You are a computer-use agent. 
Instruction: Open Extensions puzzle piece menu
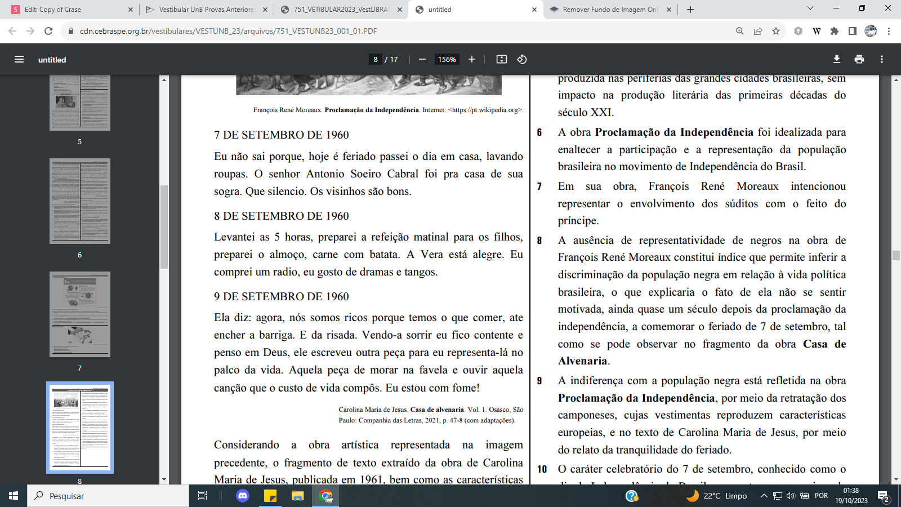pos(835,31)
